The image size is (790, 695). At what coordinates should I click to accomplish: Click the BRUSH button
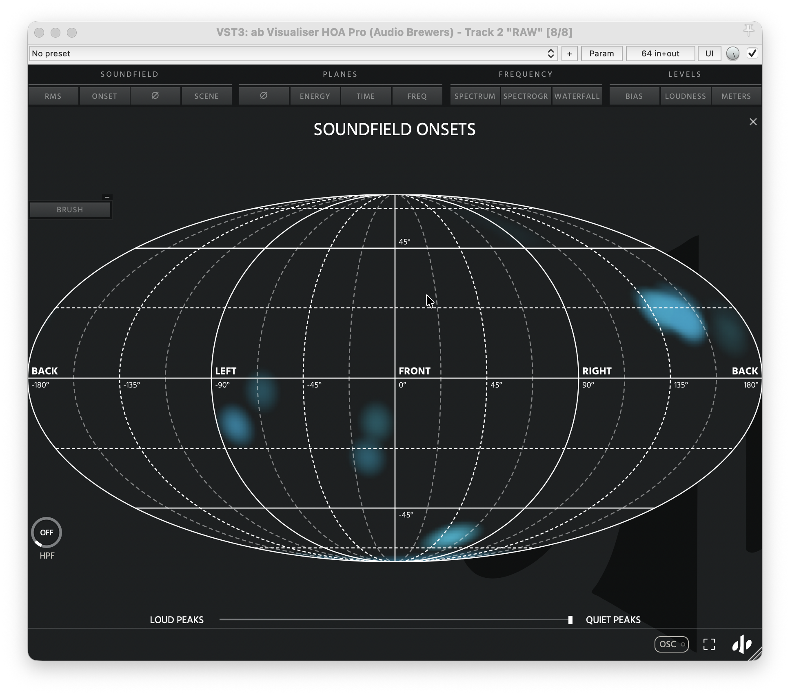point(70,209)
